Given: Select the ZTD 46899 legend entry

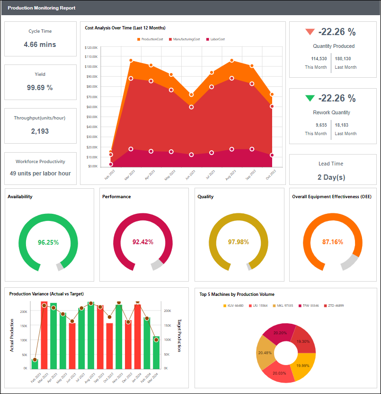Looking at the screenshot, I should [x=334, y=305].
